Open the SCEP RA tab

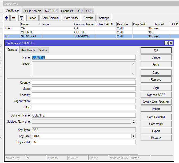click(x=51, y=11)
